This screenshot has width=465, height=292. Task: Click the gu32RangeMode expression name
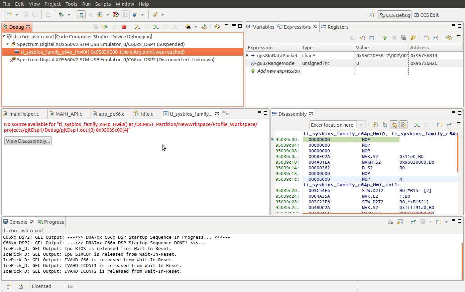tap(276, 63)
